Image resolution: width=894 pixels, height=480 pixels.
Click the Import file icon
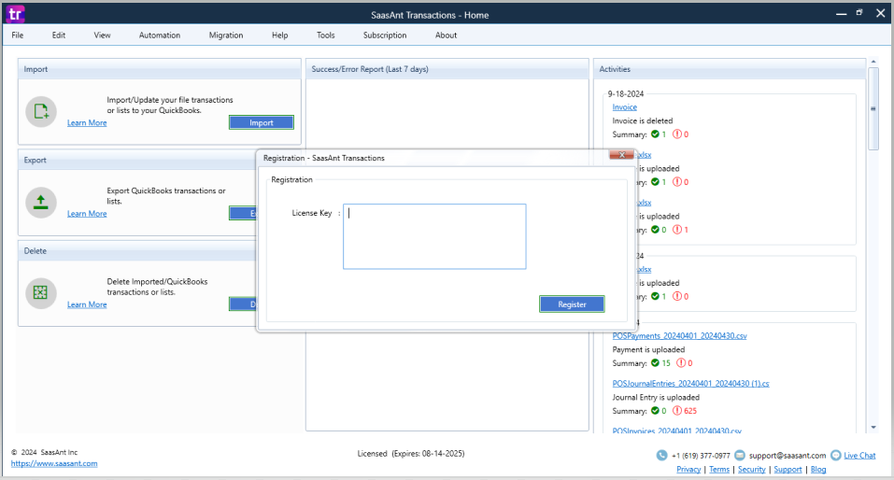[x=41, y=111]
